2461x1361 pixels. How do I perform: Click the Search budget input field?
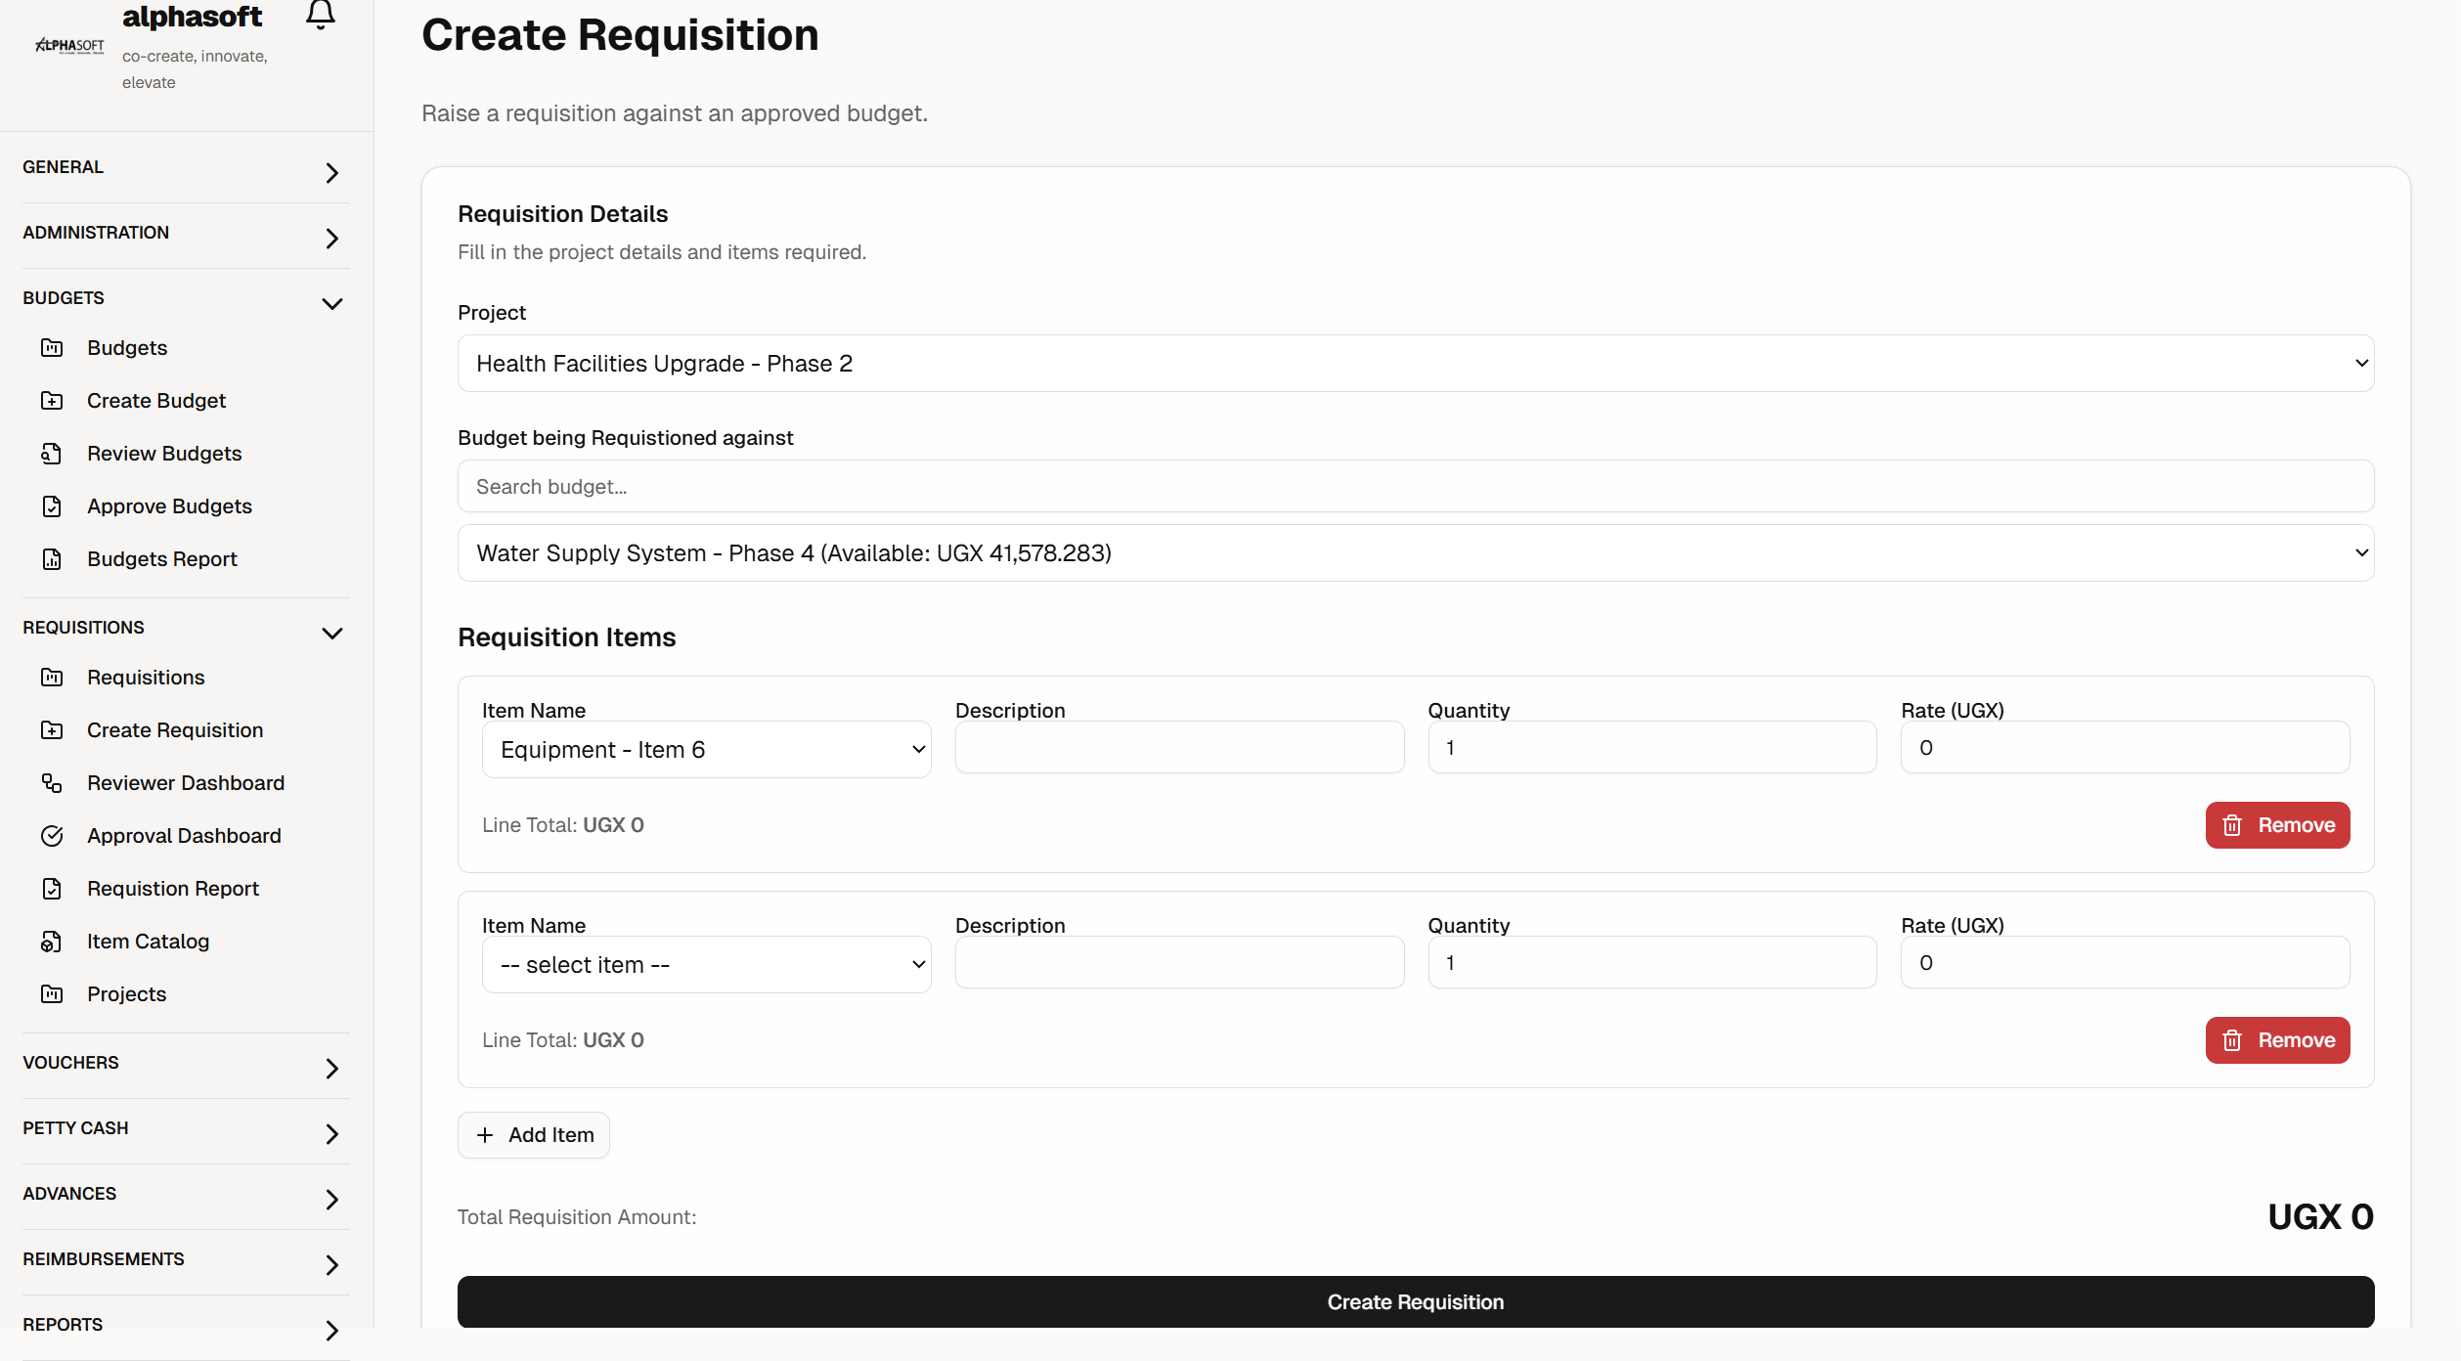click(1415, 487)
